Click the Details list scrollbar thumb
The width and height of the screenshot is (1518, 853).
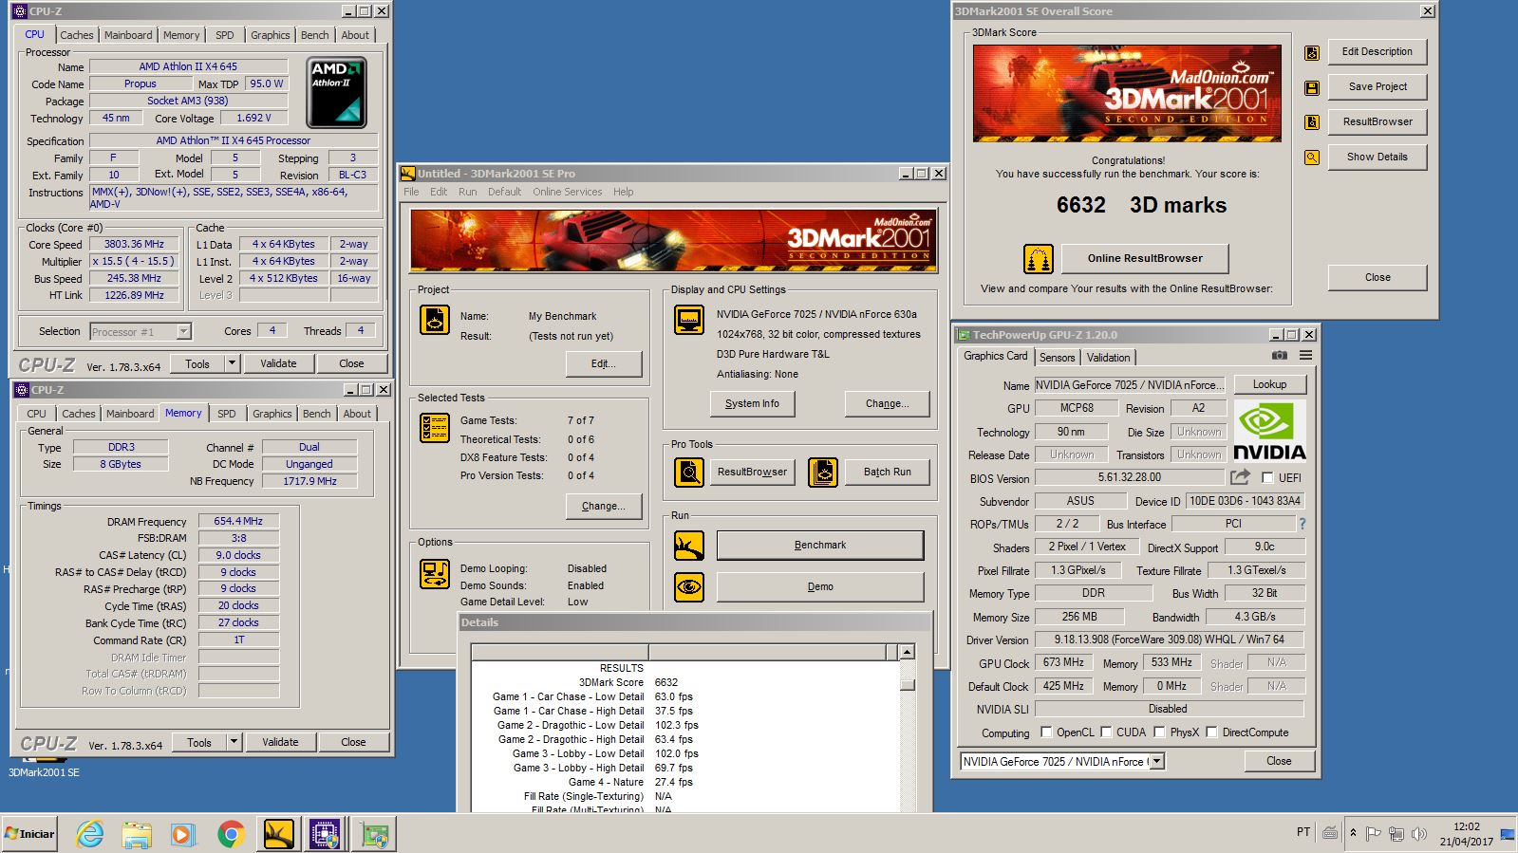click(x=908, y=684)
